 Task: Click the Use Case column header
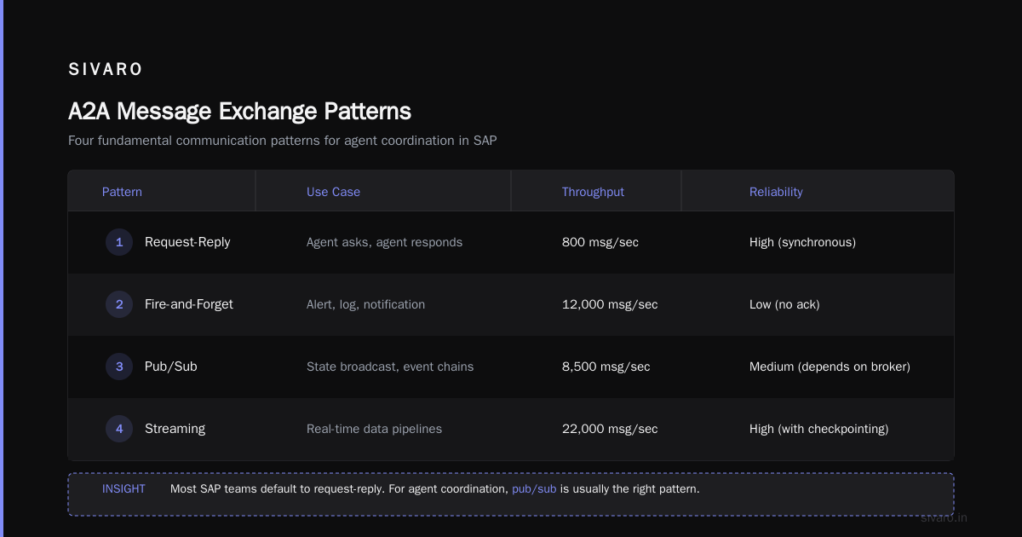pyautogui.click(x=333, y=192)
